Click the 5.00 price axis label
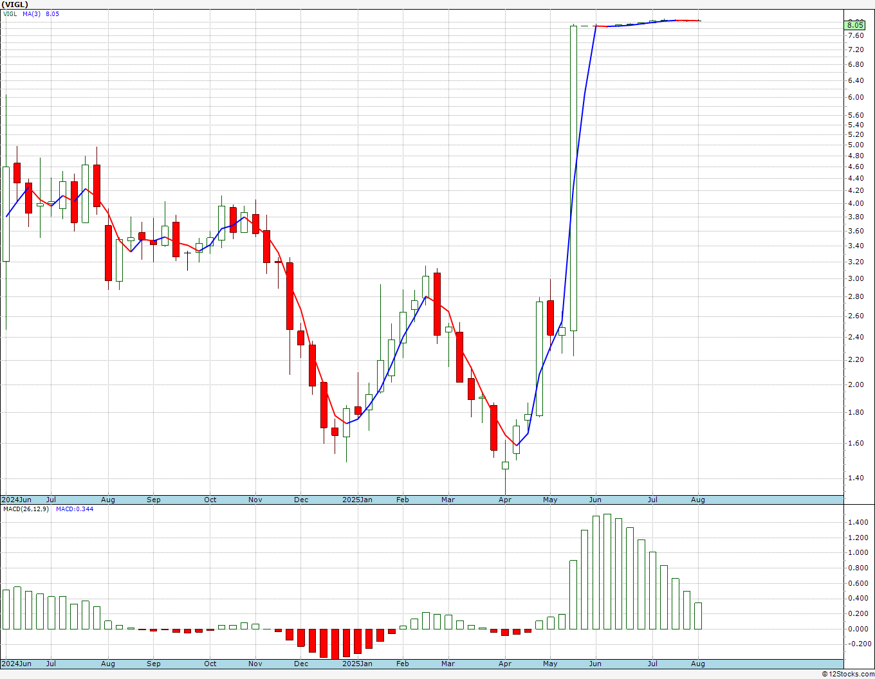 pyautogui.click(x=856, y=145)
